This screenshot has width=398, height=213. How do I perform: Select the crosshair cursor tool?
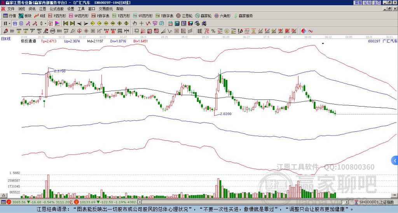pyautogui.click(x=141, y=24)
